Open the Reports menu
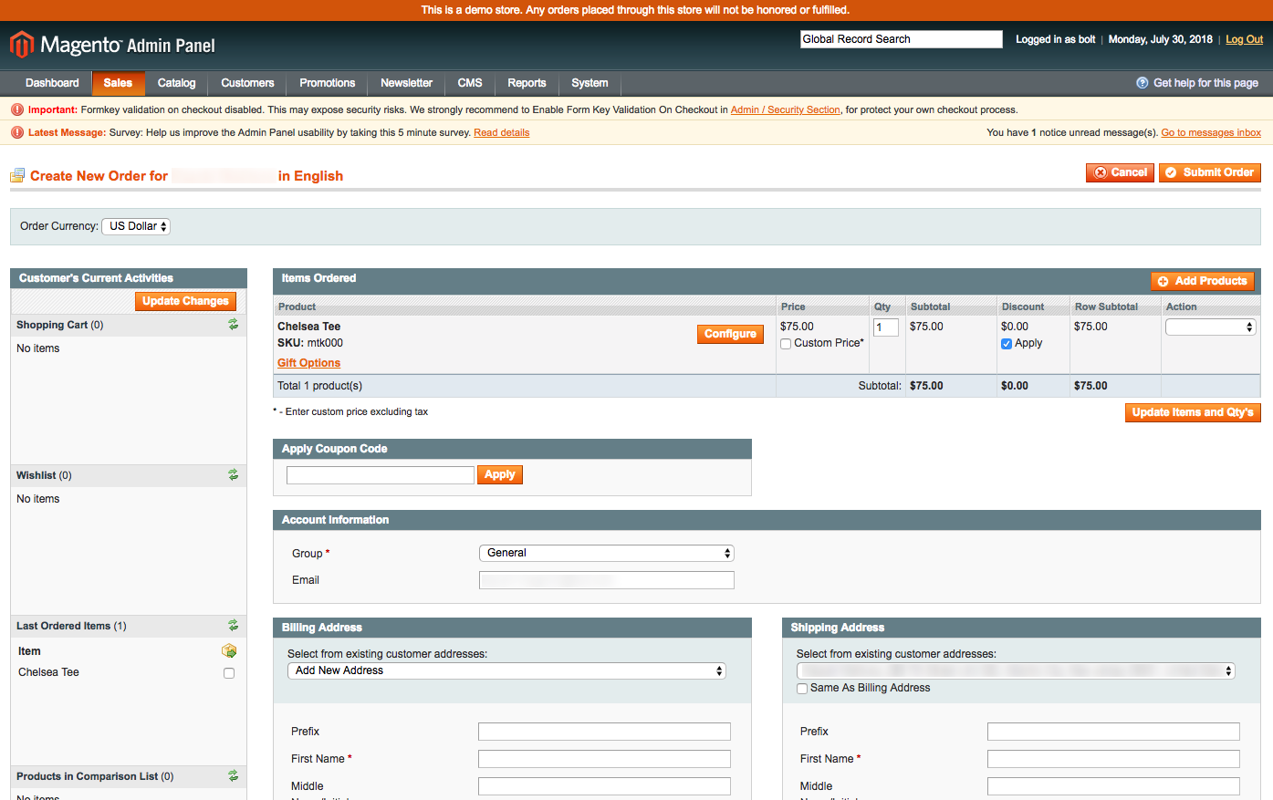This screenshot has width=1273, height=800. (x=527, y=83)
